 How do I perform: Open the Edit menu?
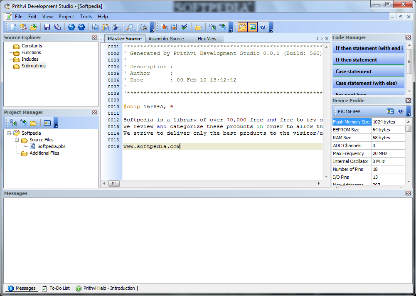pyautogui.click(x=32, y=17)
